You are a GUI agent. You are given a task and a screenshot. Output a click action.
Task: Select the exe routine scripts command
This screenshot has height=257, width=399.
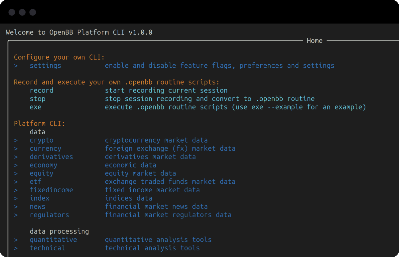click(x=36, y=107)
